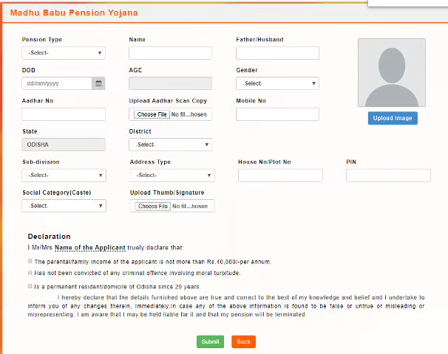Click the State field showing ODISHA
448x354 pixels.
(x=64, y=145)
